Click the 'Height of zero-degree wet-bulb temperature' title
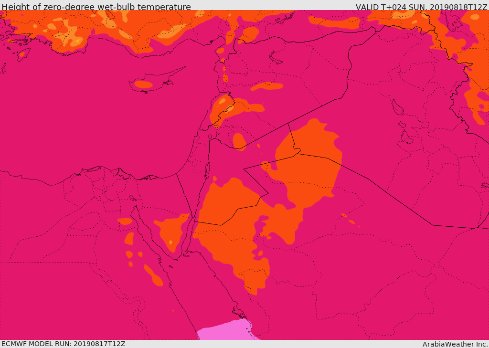 pos(96,7)
